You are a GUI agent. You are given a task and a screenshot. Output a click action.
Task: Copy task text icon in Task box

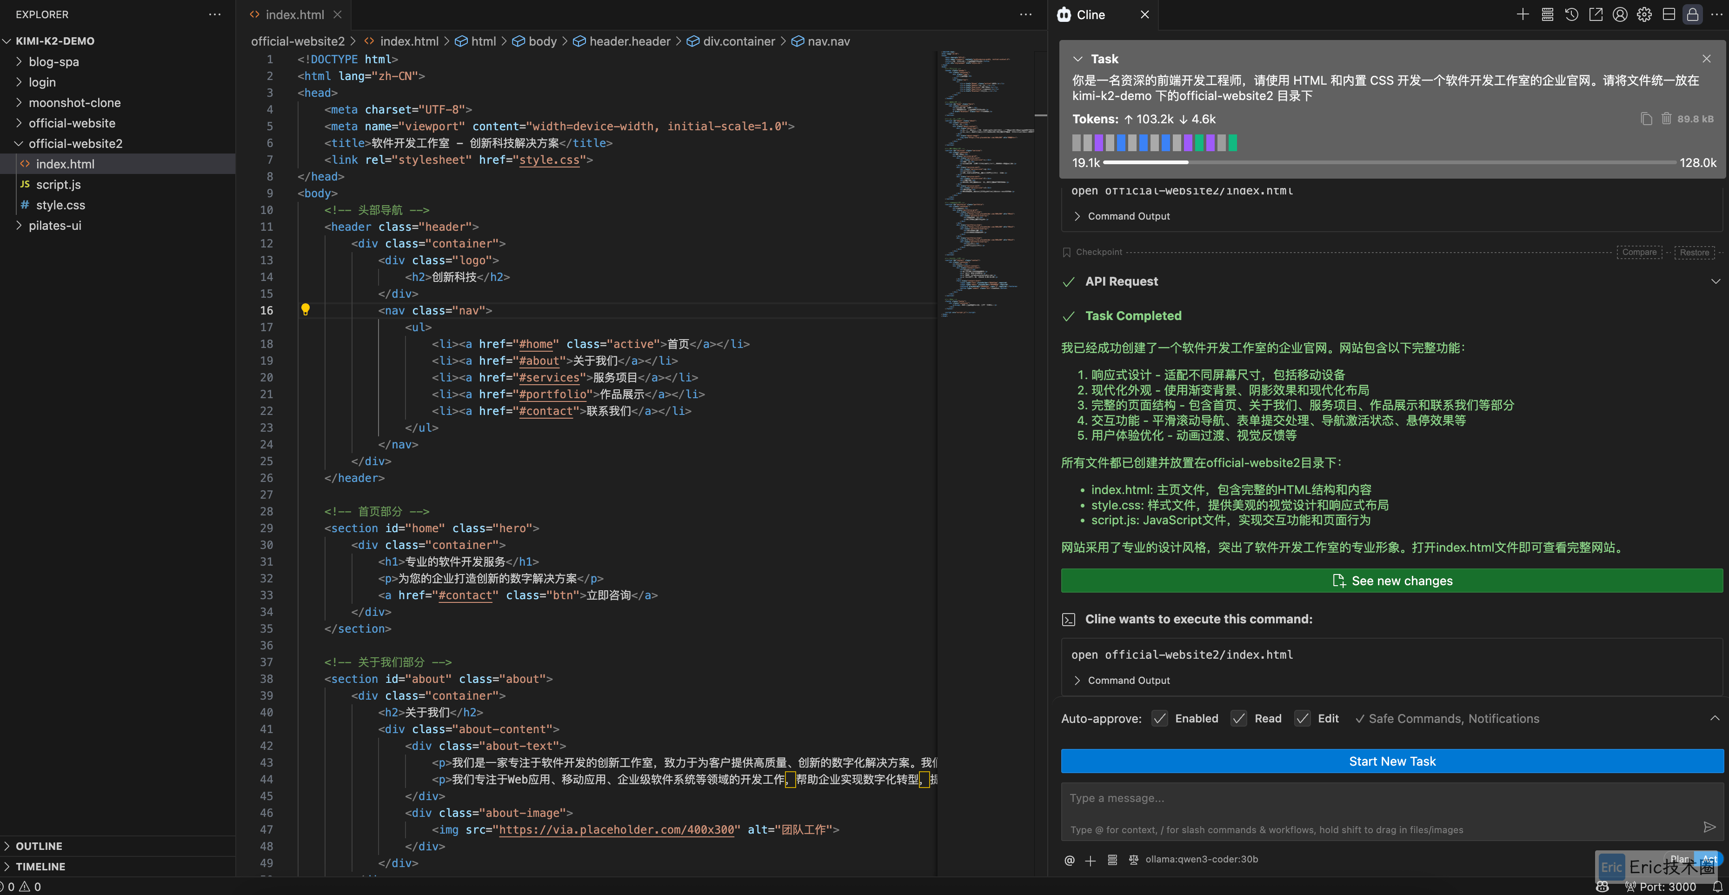pos(1646,119)
